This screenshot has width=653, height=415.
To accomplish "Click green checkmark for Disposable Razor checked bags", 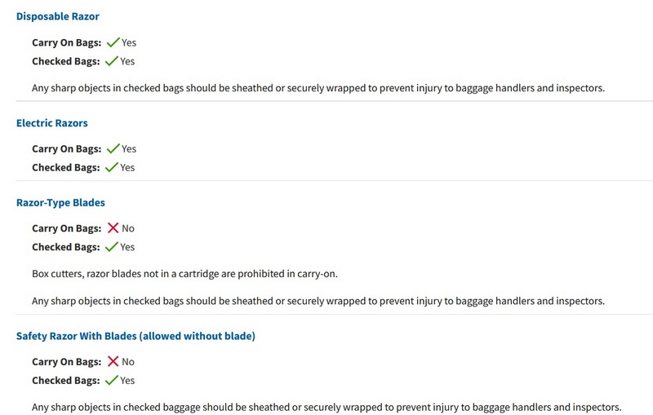I will pos(112,61).
